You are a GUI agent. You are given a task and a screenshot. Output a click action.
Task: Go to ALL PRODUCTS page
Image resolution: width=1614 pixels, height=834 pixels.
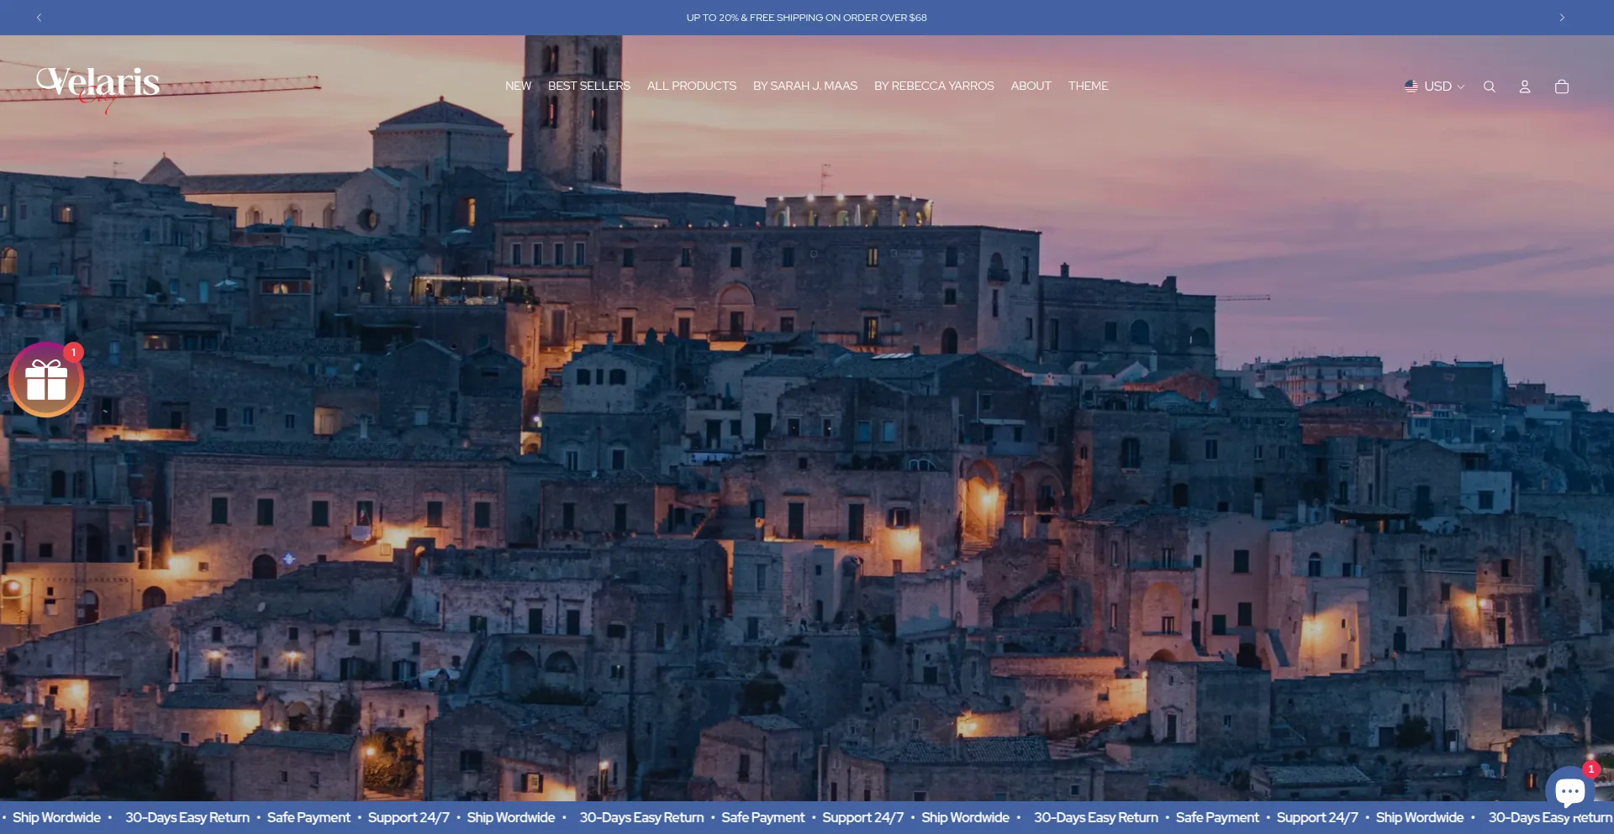click(x=691, y=86)
